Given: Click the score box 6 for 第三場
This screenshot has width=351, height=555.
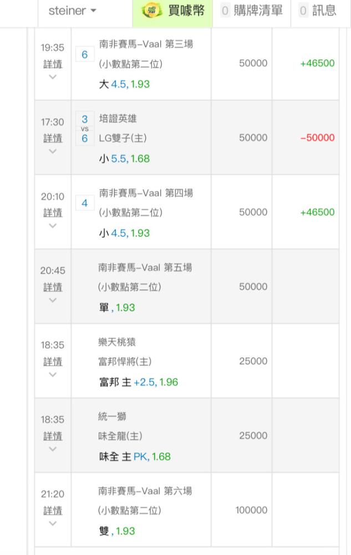Looking at the screenshot, I should 84,54.
